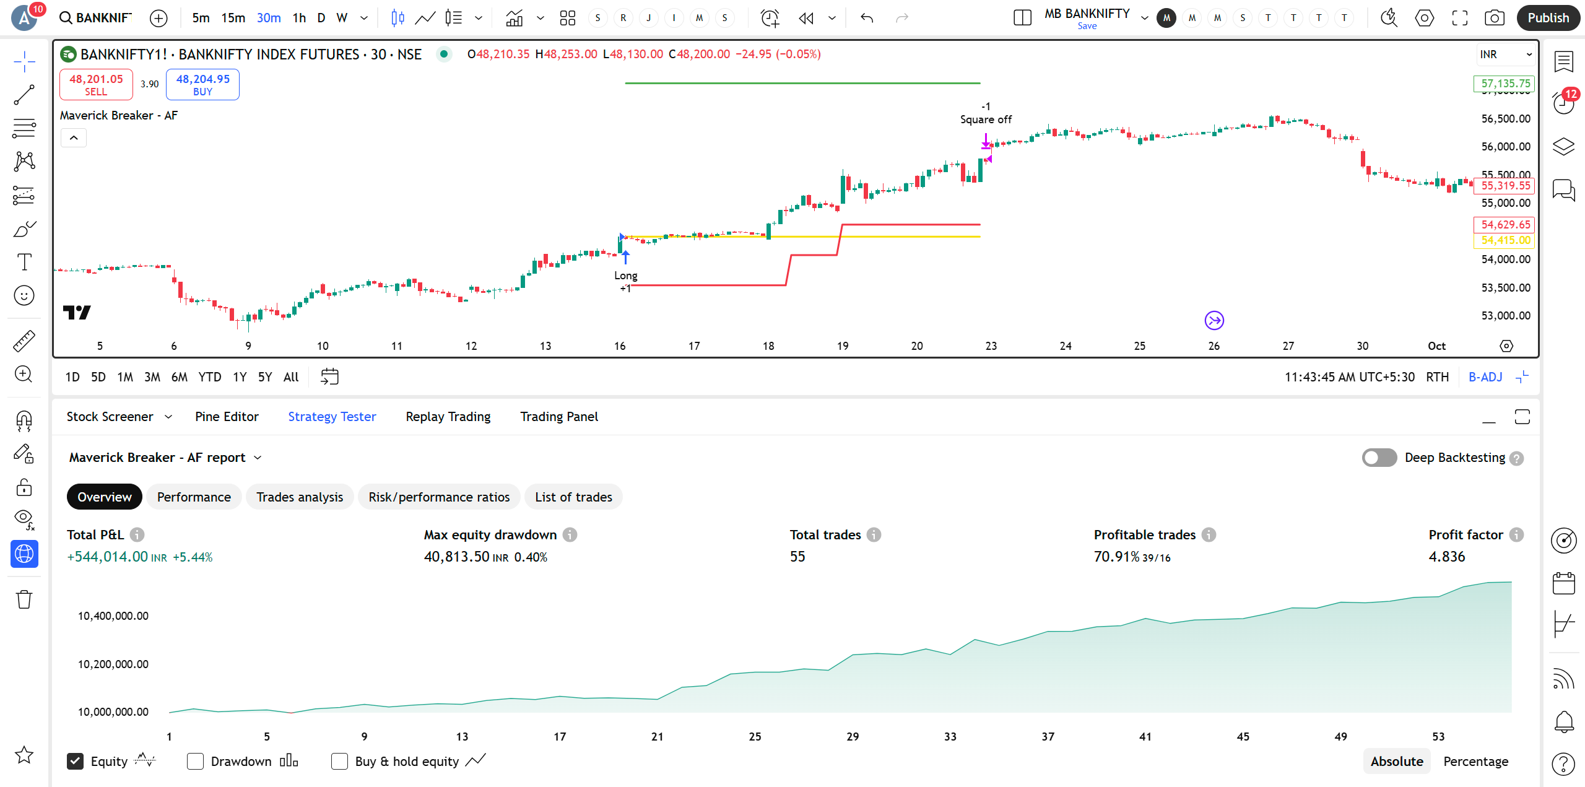Image resolution: width=1585 pixels, height=787 pixels.
Task: Open the Pine Editor tab
Action: tap(227, 417)
